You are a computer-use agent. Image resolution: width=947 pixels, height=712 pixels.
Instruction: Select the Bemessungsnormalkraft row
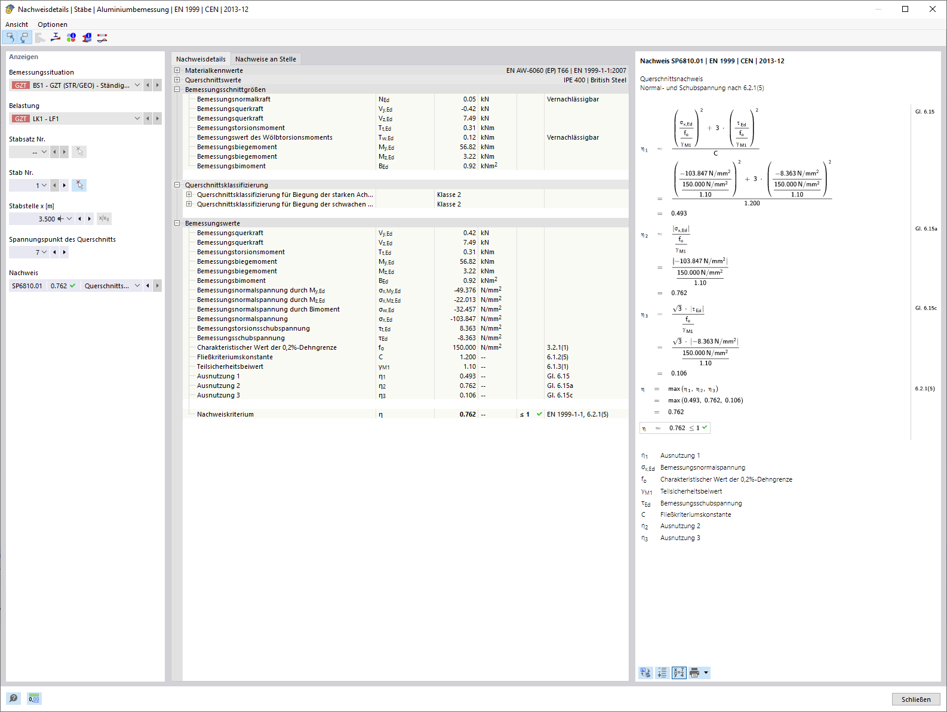(405, 99)
